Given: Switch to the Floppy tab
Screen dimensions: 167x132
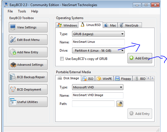Looking at the screenshot, I should (123, 79).
